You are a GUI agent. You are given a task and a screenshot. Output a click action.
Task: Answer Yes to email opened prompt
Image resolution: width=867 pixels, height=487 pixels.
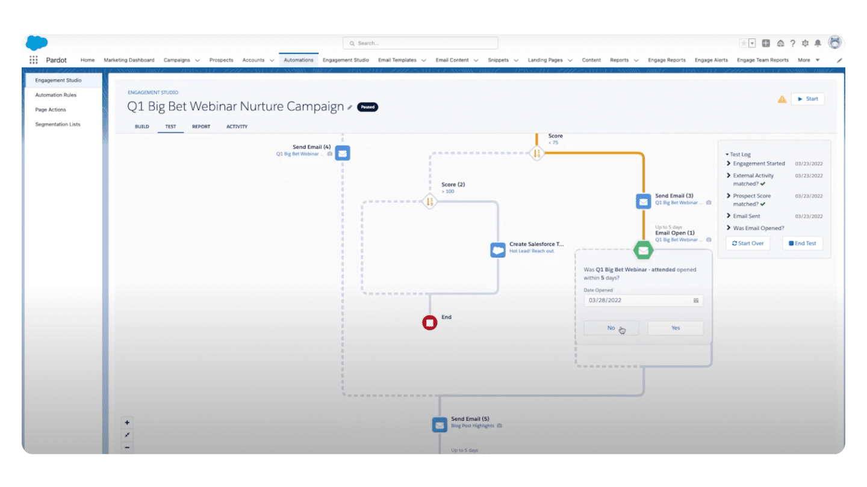tap(676, 328)
